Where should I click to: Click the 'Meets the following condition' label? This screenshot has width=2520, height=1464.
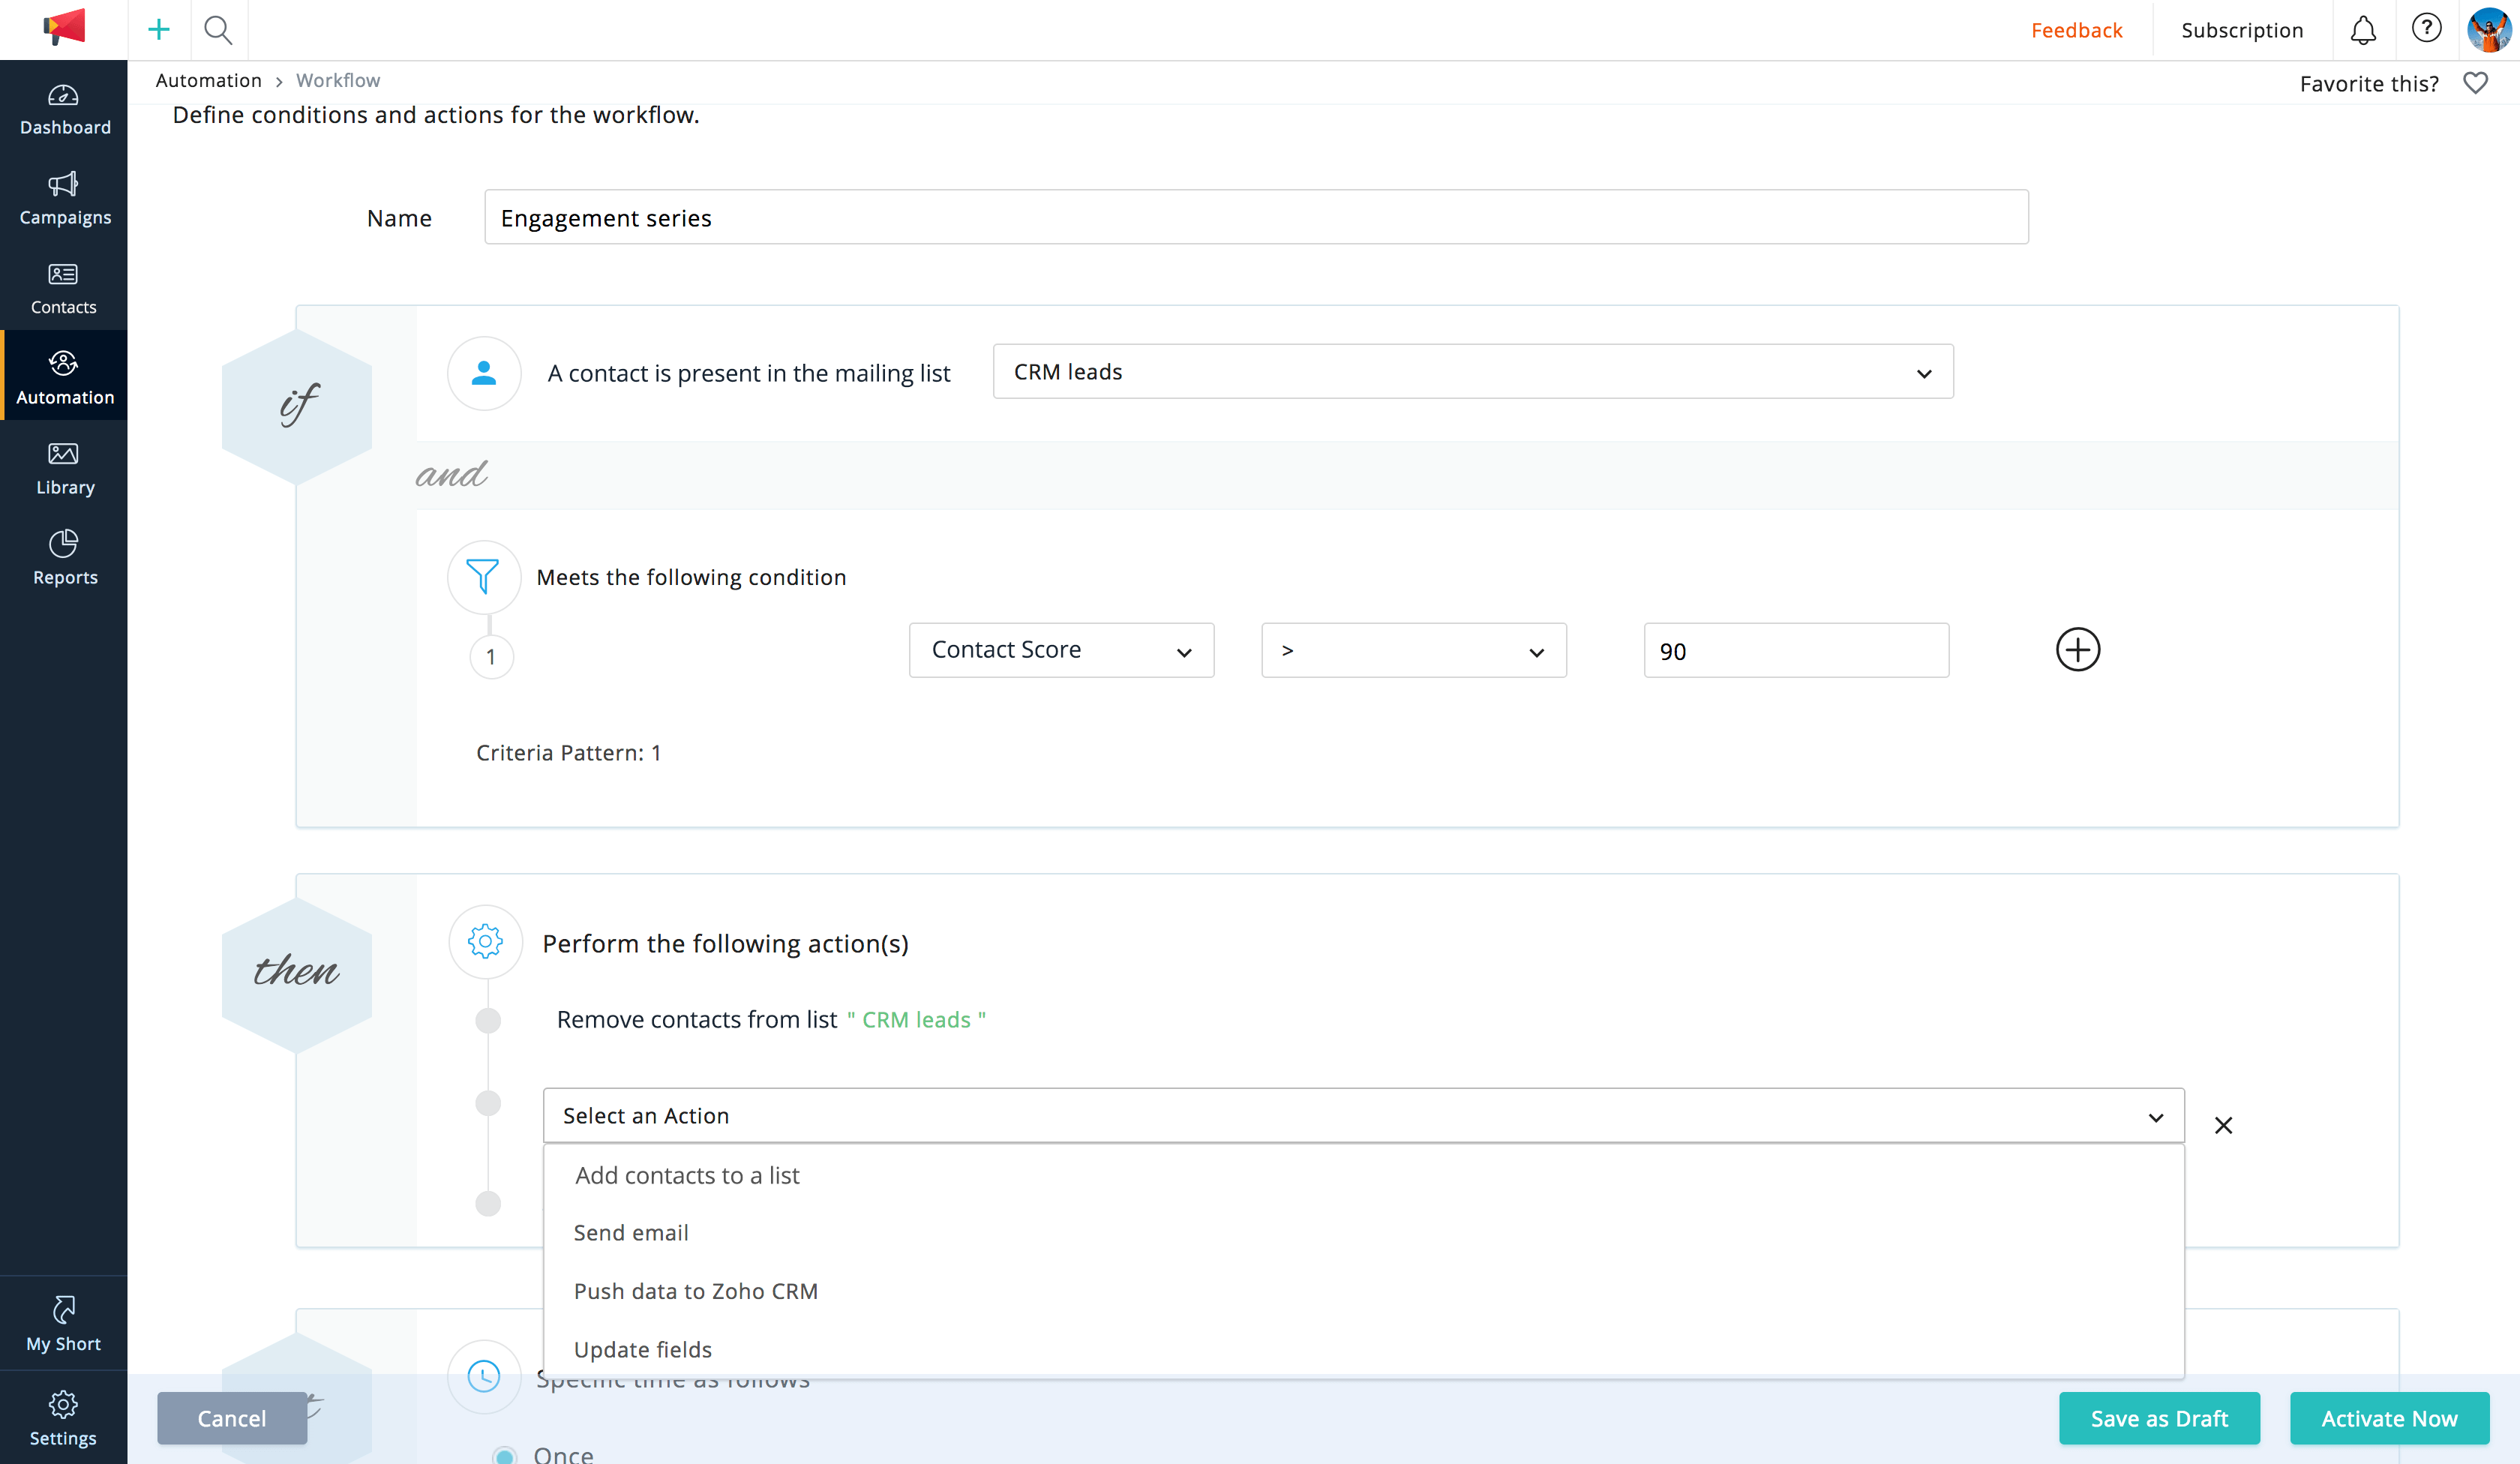[x=691, y=577]
